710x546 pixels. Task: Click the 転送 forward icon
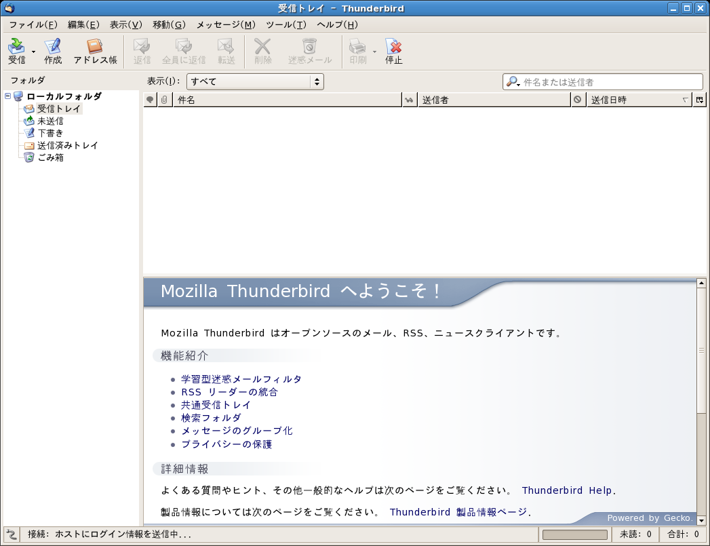[226, 51]
